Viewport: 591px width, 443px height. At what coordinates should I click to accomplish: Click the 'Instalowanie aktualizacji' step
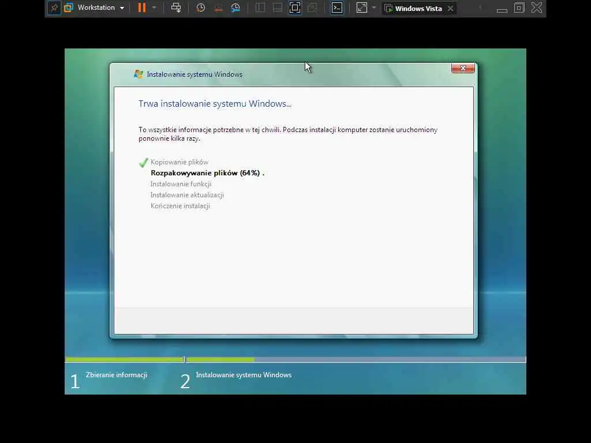pyautogui.click(x=188, y=195)
